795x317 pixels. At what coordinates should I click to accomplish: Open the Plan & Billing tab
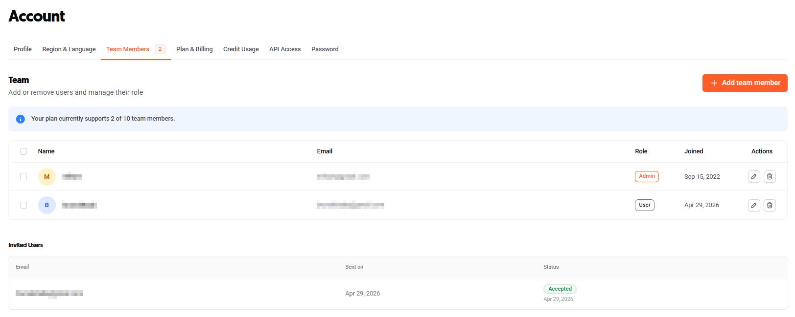point(194,49)
